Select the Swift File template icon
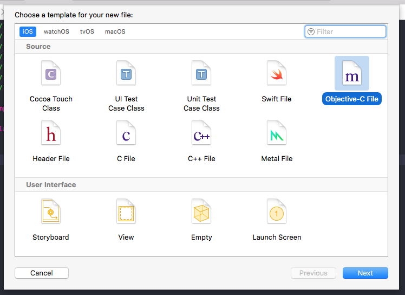Screen dimensions: 405x295 pyautogui.click(x=277, y=73)
